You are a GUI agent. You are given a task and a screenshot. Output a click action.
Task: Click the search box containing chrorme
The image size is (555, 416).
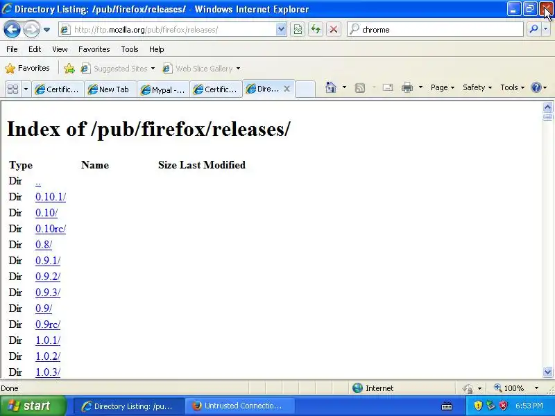436,30
